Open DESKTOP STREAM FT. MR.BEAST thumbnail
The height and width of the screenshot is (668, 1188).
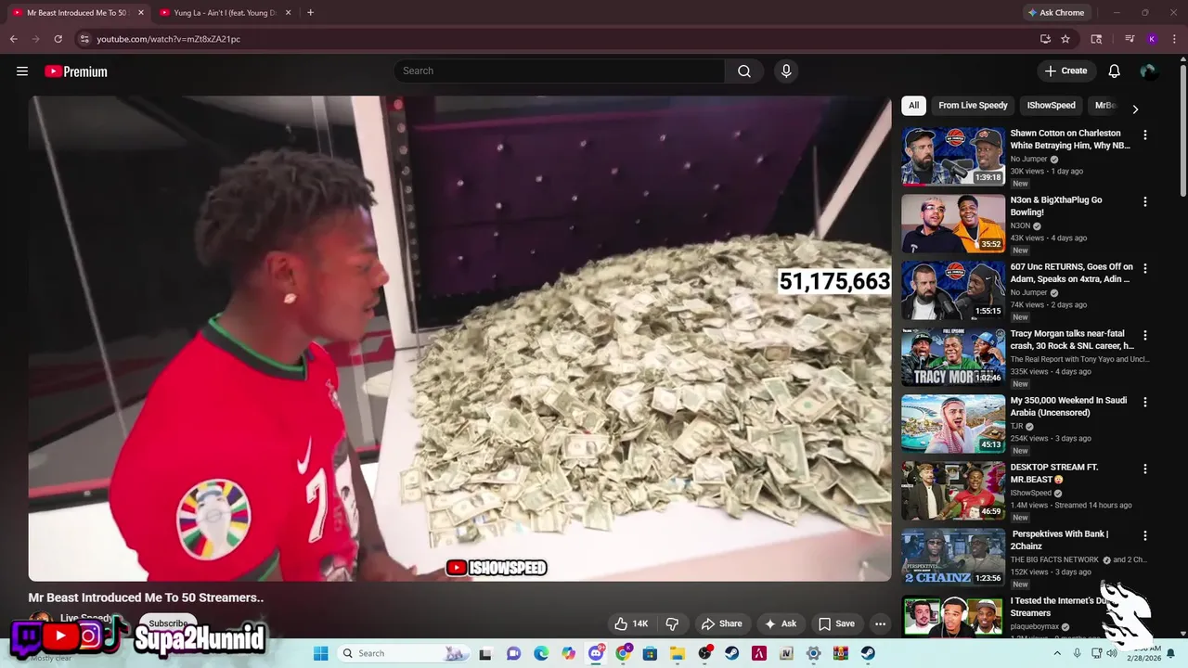click(953, 490)
